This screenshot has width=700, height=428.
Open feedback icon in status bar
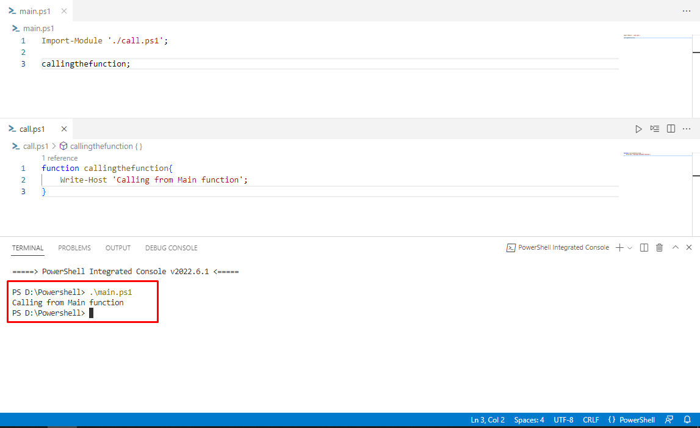click(x=669, y=420)
